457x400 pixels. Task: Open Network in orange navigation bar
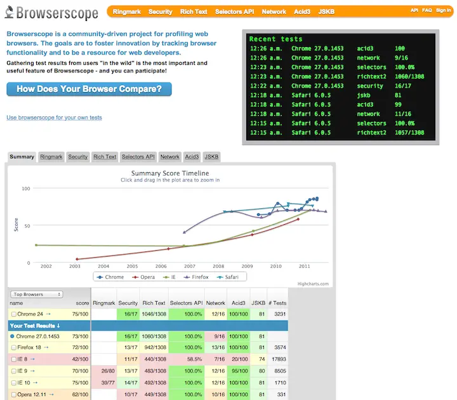(274, 11)
